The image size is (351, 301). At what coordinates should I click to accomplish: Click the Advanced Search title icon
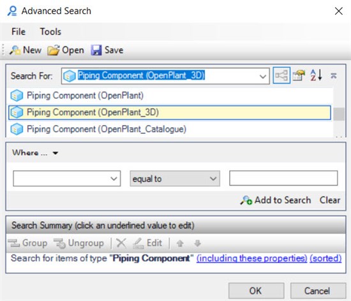(x=12, y=11)
